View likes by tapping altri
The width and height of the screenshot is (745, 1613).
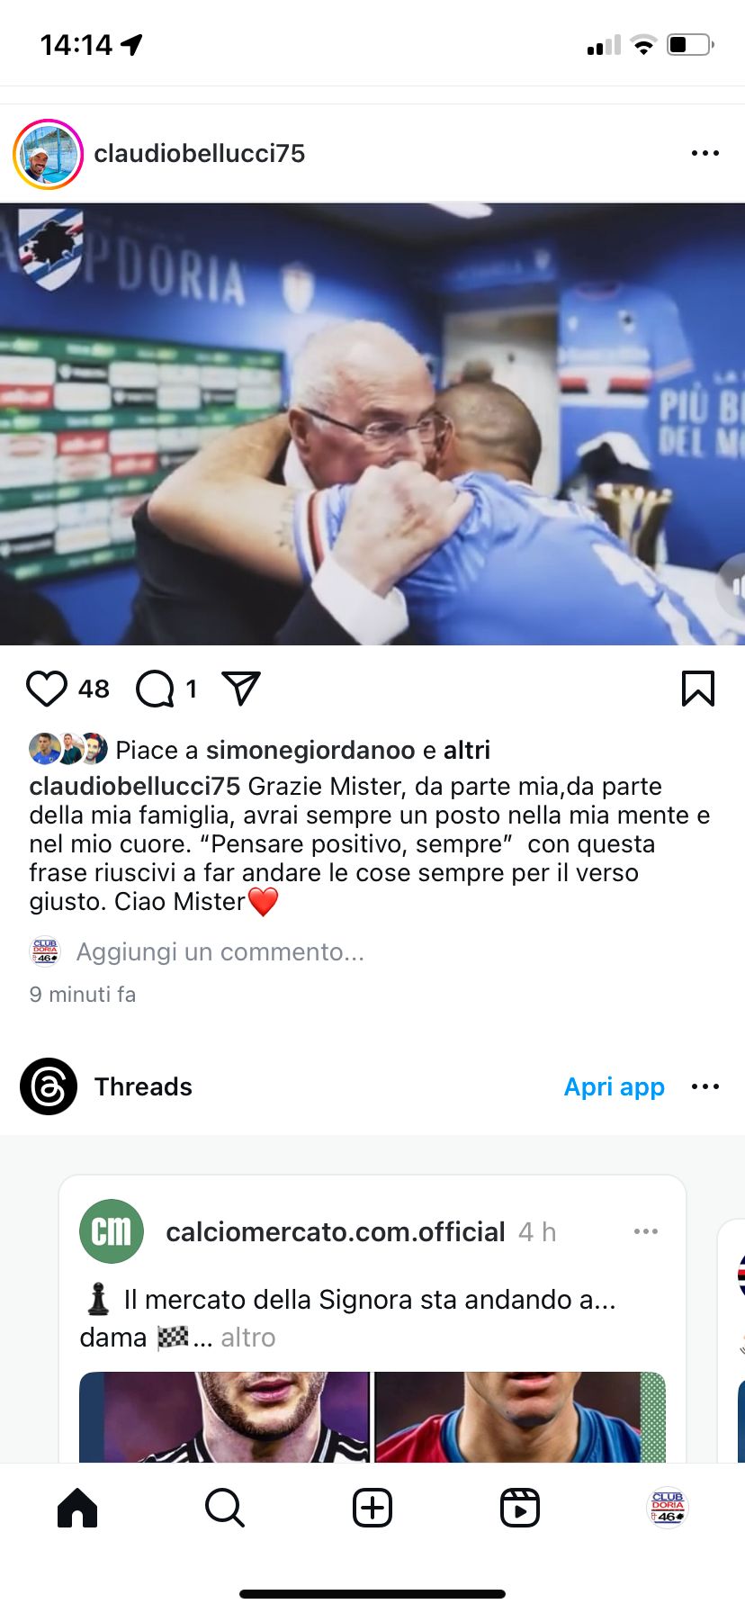(467, 750)
